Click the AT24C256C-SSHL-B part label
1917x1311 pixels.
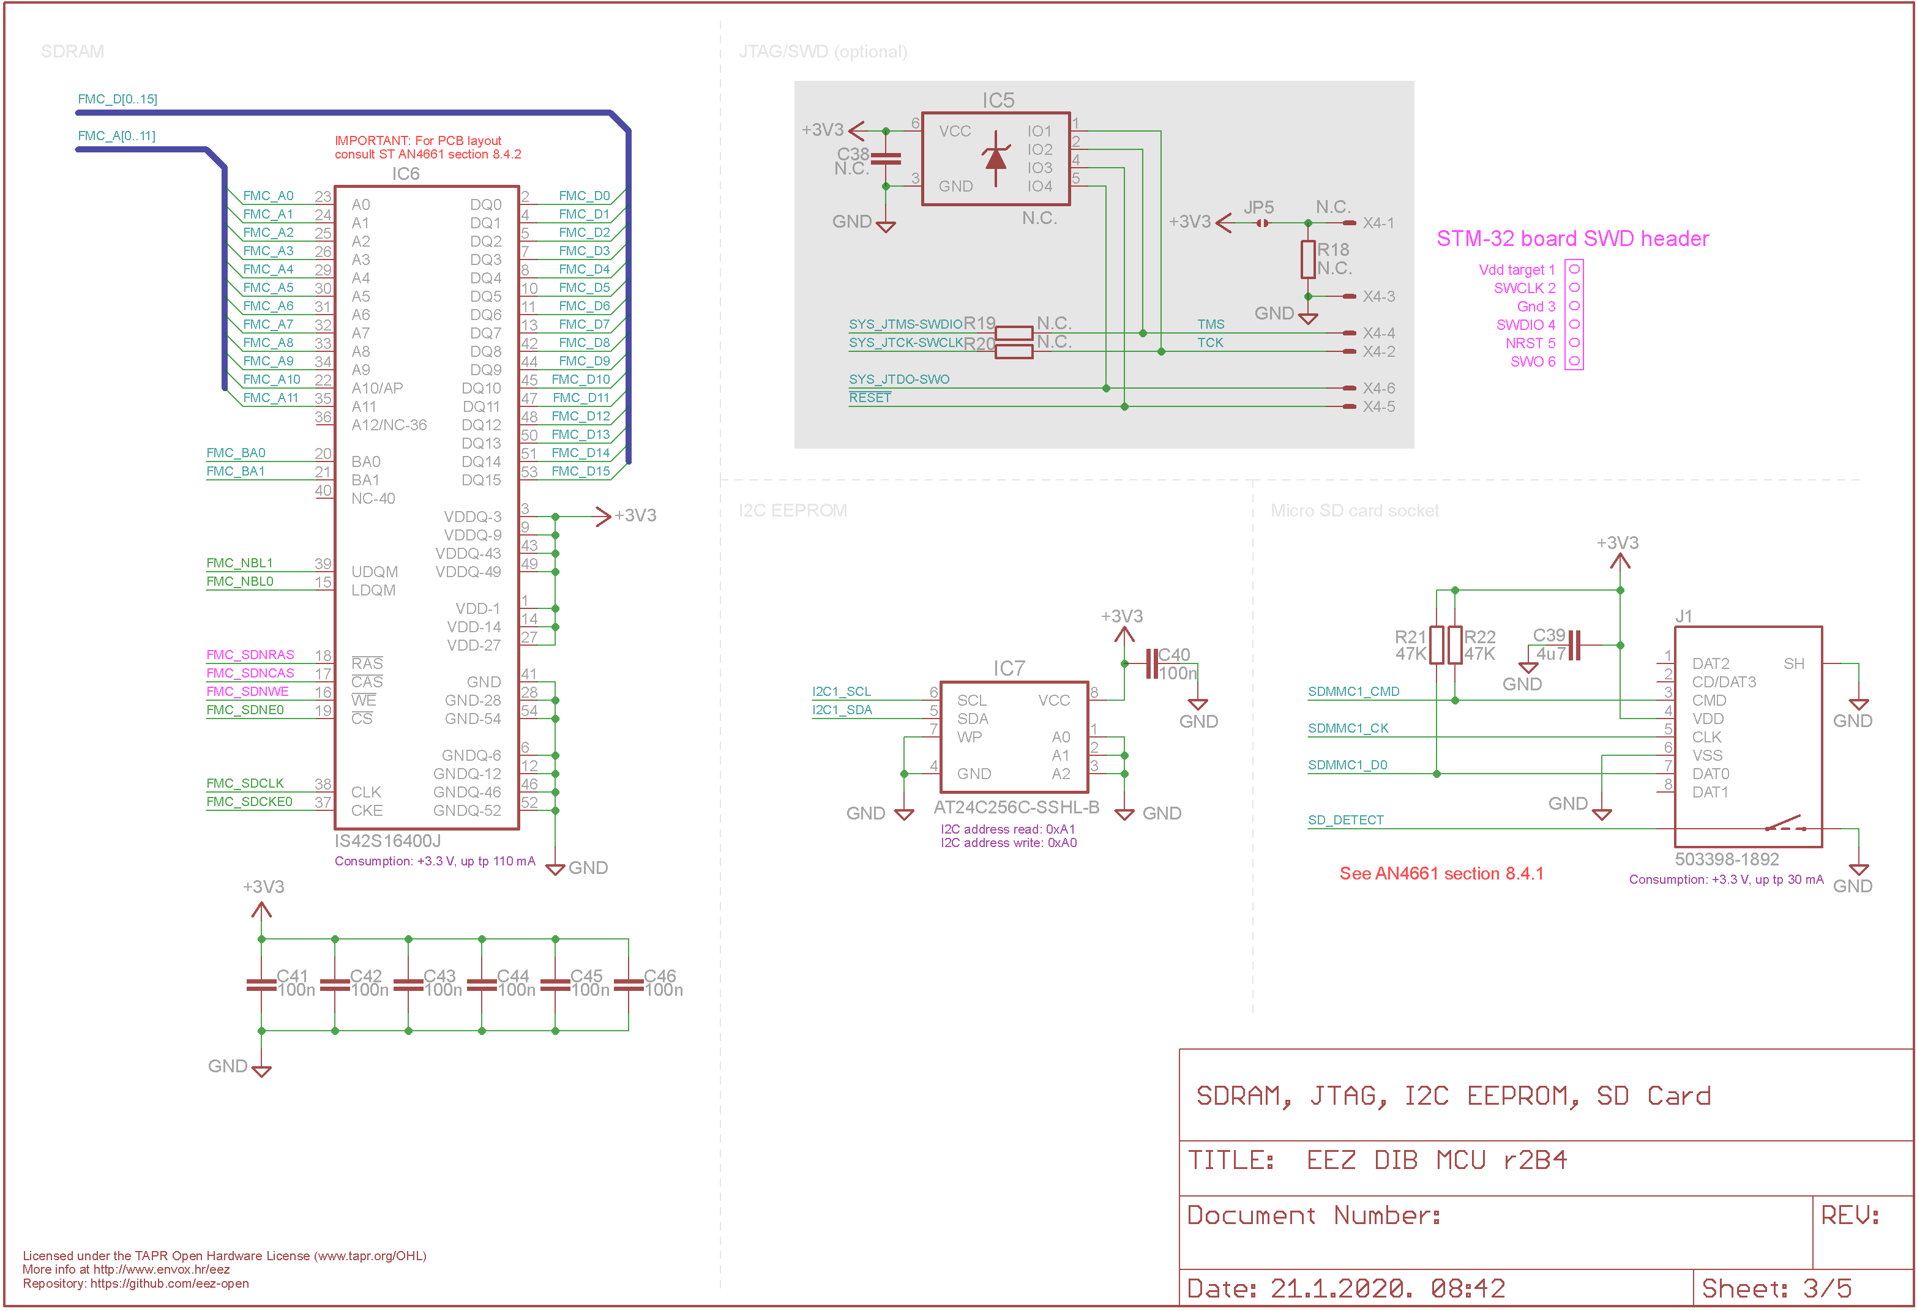tap(1016, 807)
